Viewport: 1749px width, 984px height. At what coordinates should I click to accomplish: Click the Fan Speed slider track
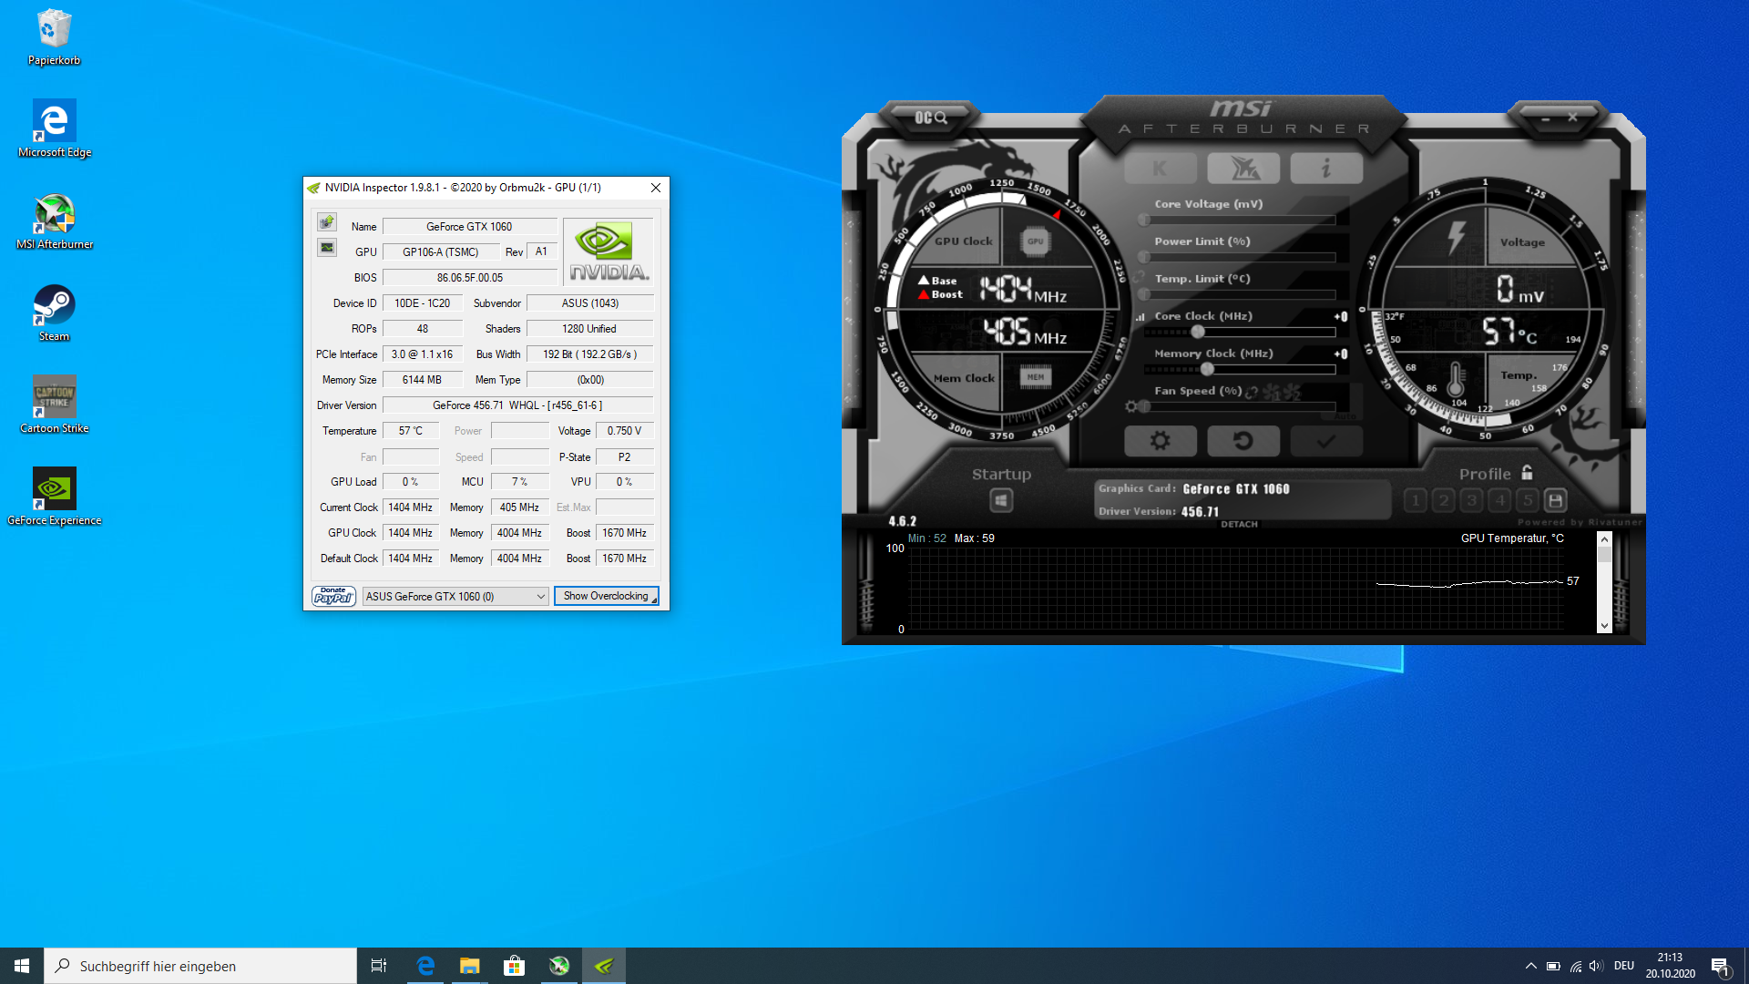tap(1240, 406)
